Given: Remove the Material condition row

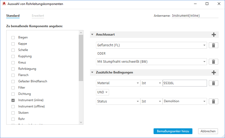Looking at the screenshot, I should (214, 83).
